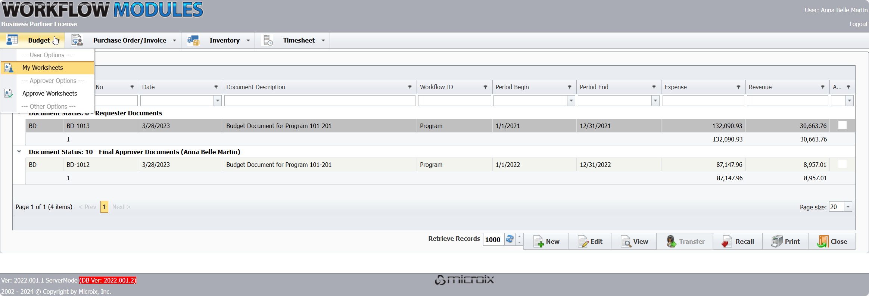
Task: Collapse the Final Approver Documents group
Action: 19,152
